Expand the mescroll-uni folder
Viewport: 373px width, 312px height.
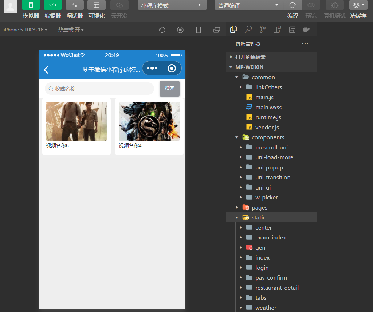[x=272, y=147]
